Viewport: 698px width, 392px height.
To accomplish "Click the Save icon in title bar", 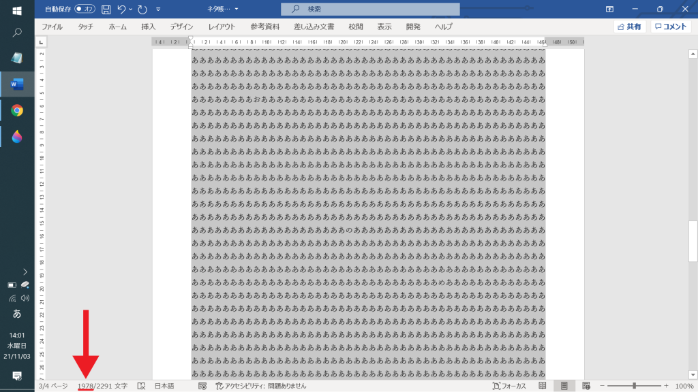I will (106, 10).
